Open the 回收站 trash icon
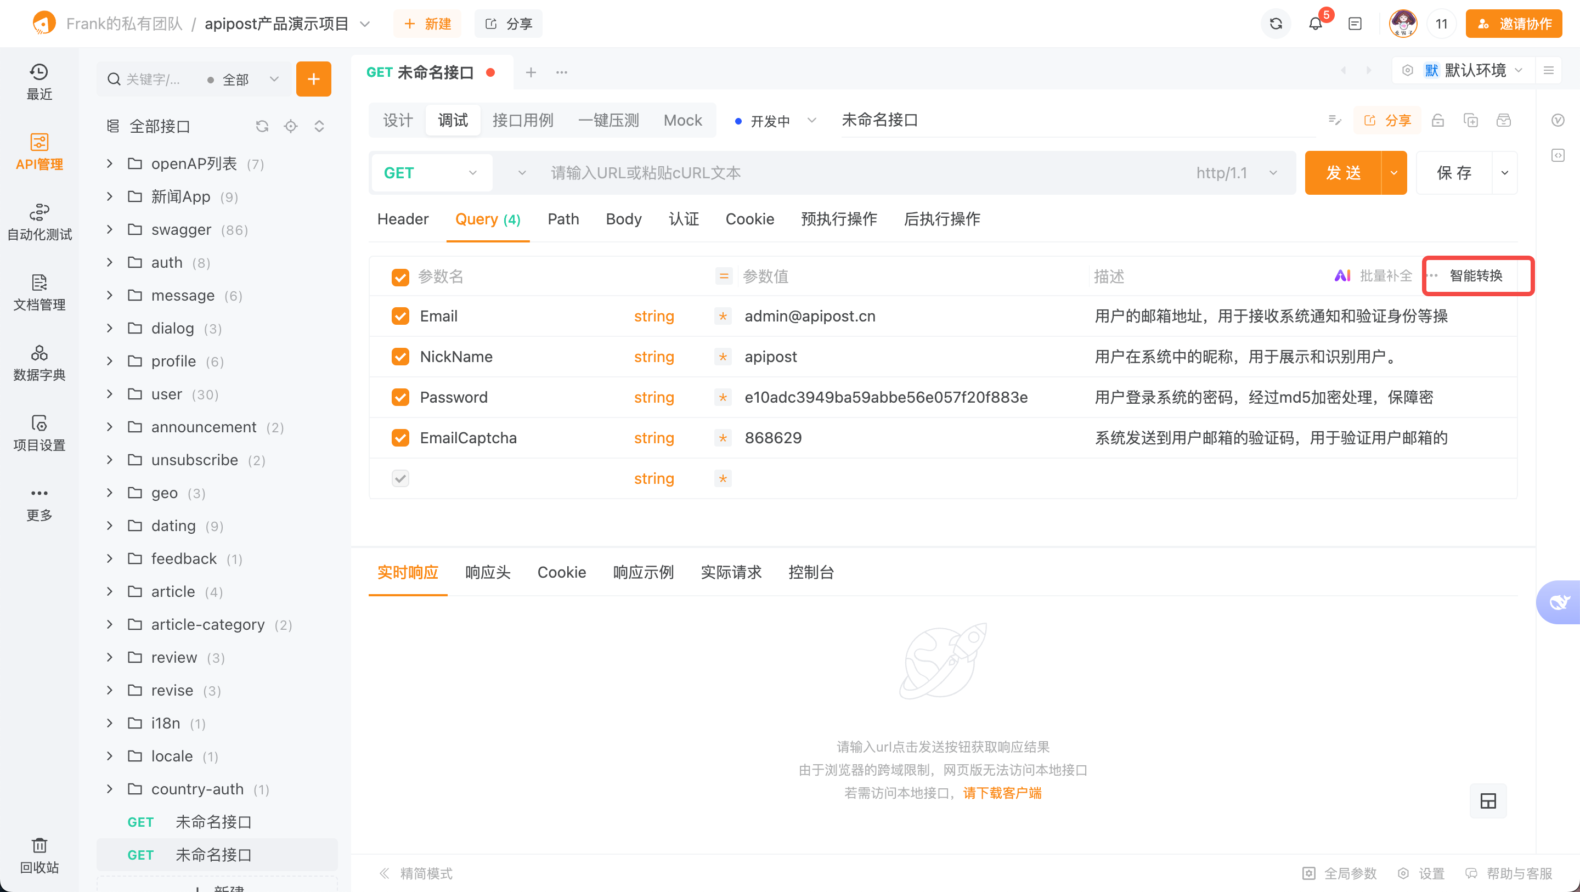The width and height of the screenshot is (1580, 892). click(x=38, y=846)
